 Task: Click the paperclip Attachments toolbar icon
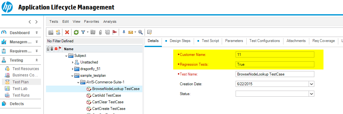100,32
